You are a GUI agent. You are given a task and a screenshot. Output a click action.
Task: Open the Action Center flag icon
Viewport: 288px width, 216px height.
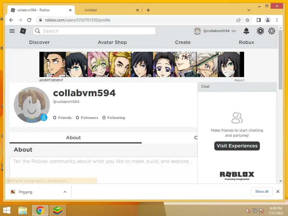pyautogui.click(x=262, y=211)
